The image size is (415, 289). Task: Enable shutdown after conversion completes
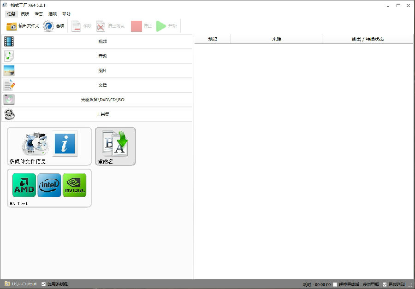(335, 284)
